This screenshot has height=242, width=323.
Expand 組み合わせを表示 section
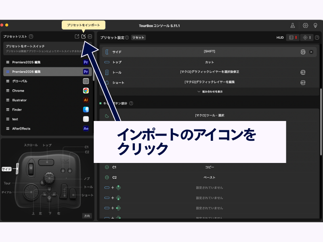210,92
